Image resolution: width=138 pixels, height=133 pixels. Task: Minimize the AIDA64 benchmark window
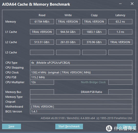tap(120, 4)
